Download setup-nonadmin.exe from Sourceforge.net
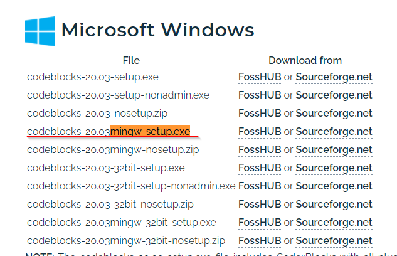 click(334, 95)
